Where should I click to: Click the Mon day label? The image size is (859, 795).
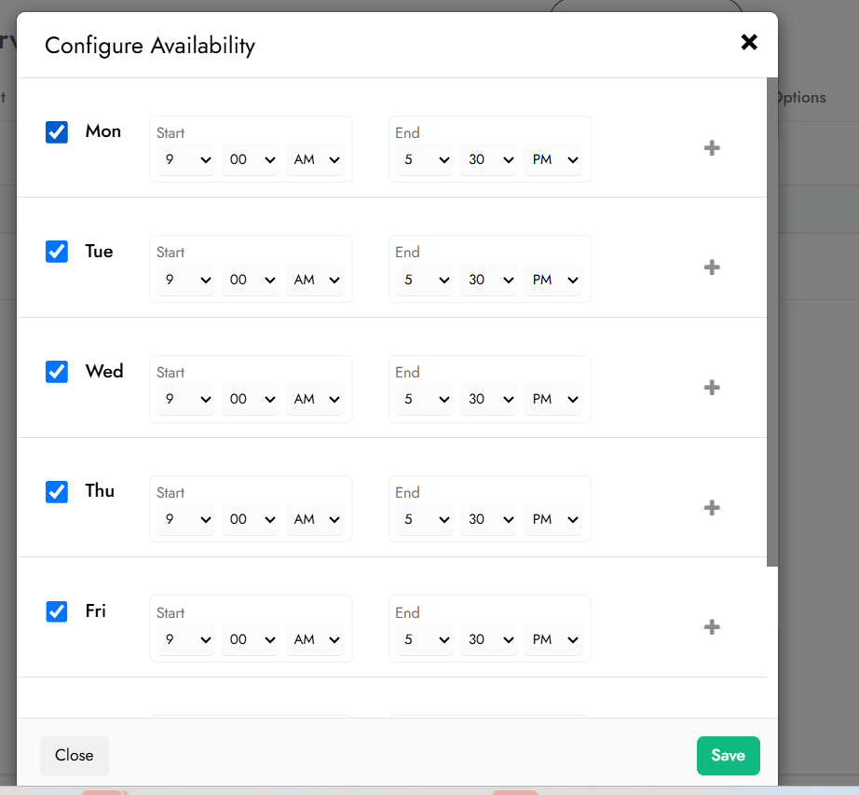(103, 131)
